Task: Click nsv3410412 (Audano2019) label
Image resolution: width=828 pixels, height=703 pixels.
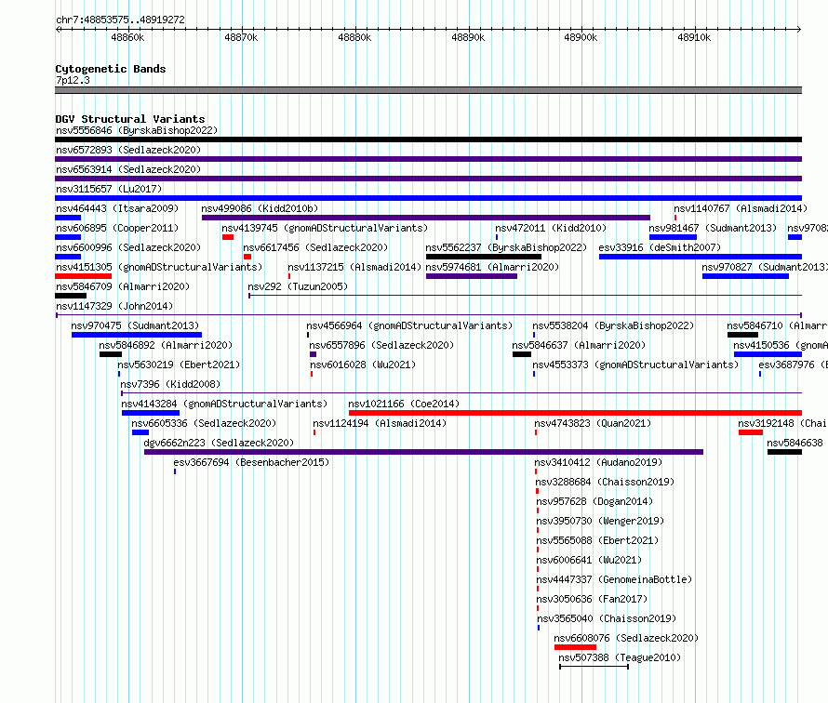Action: click(x=598, y=462)
